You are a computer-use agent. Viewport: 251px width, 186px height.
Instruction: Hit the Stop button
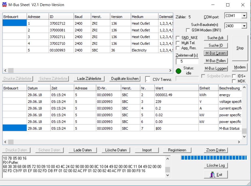tap(240, 48)
